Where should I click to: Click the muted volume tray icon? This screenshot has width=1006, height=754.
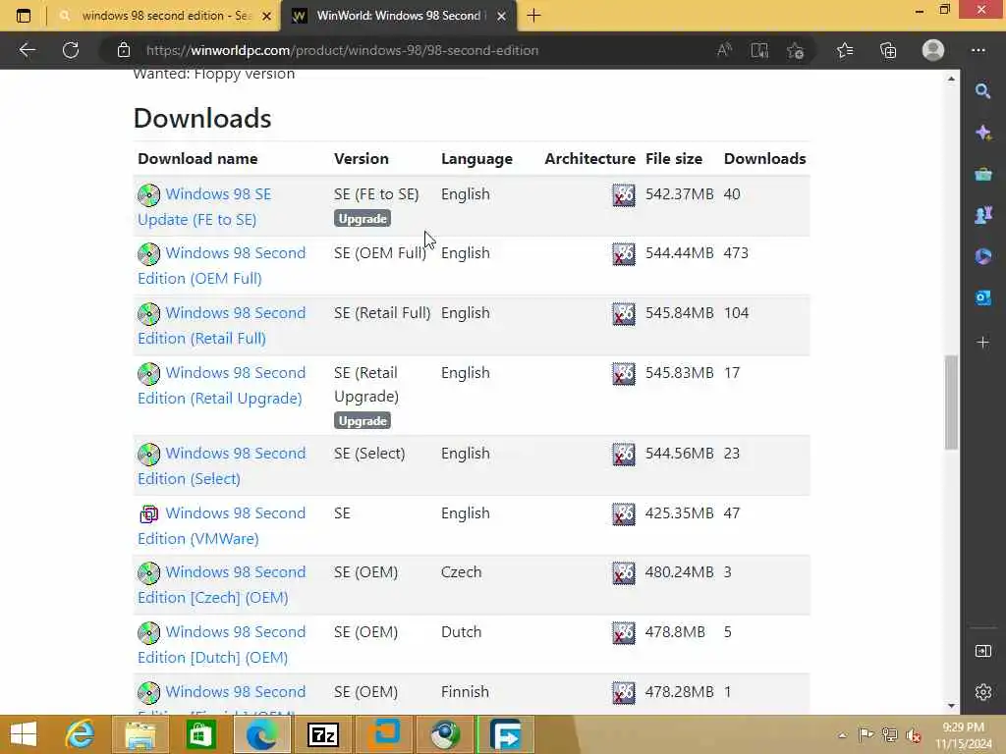click(914, 734)
